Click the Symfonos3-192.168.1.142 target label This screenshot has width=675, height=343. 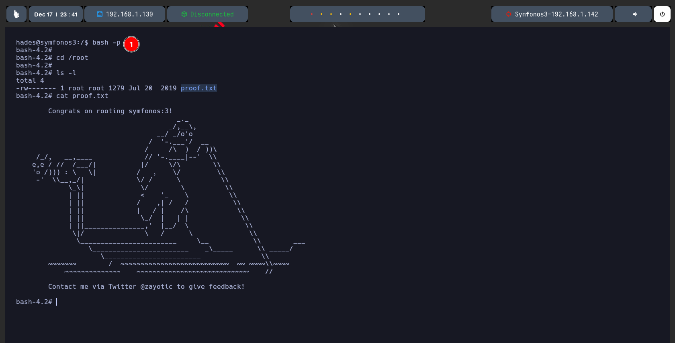coord(556,14)
